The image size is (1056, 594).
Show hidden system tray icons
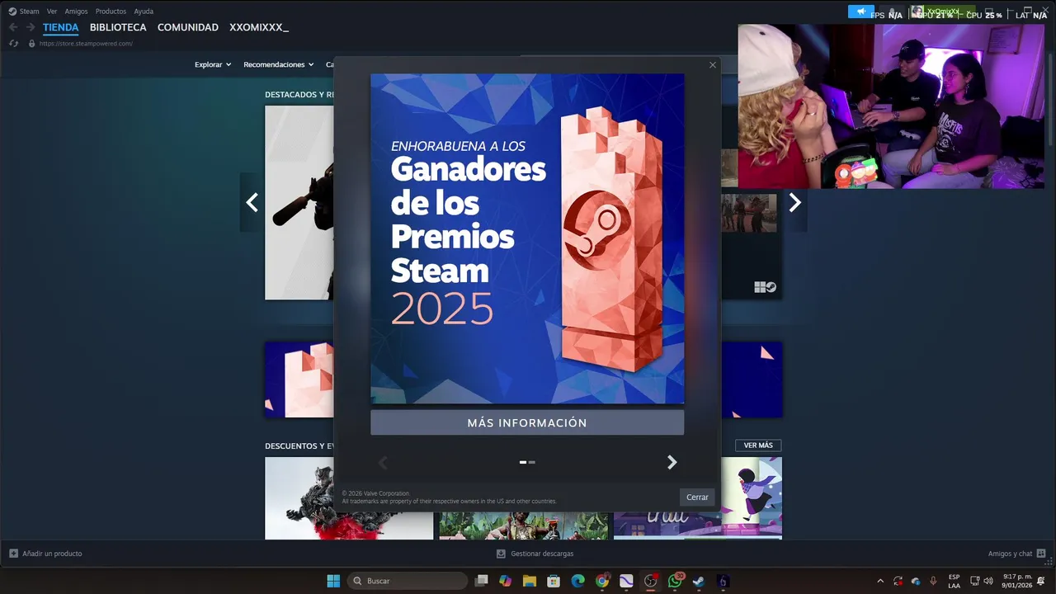[880, 581]
